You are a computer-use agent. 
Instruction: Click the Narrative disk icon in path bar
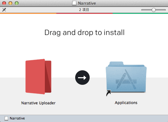6,119
